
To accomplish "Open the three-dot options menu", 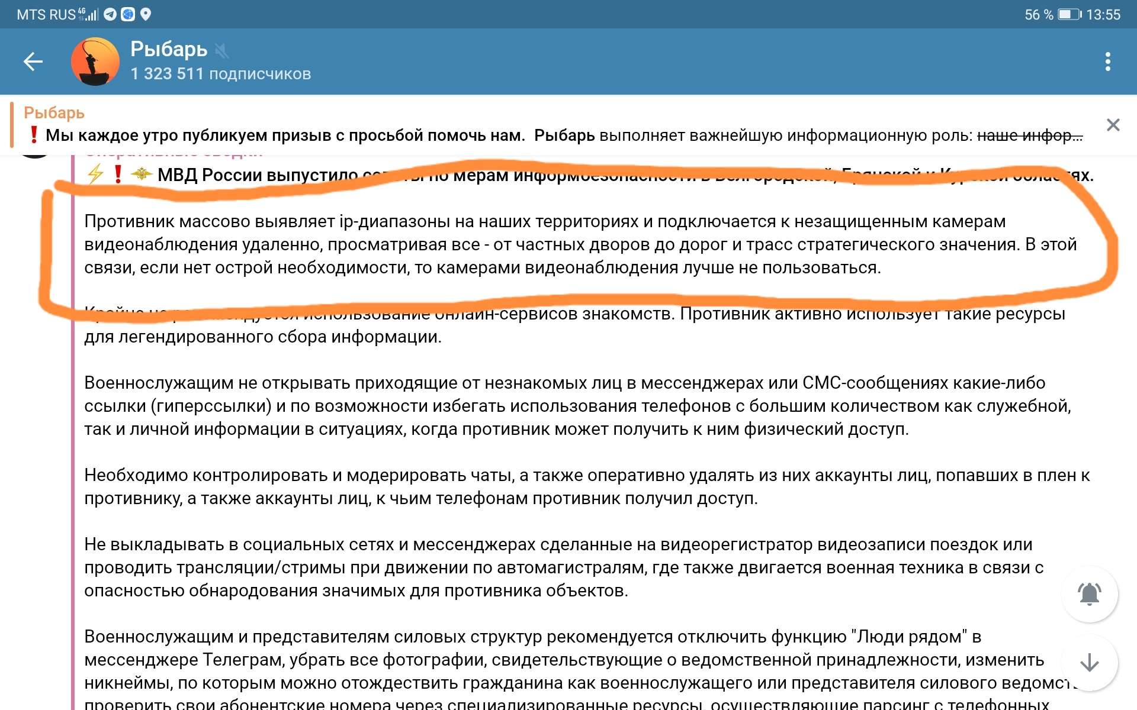I will tap(1107, 62).
